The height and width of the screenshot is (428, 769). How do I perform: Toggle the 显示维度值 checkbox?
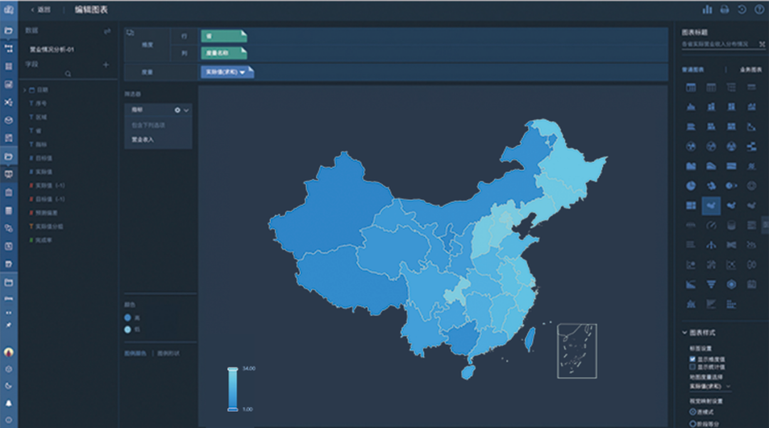coord(692,359)
